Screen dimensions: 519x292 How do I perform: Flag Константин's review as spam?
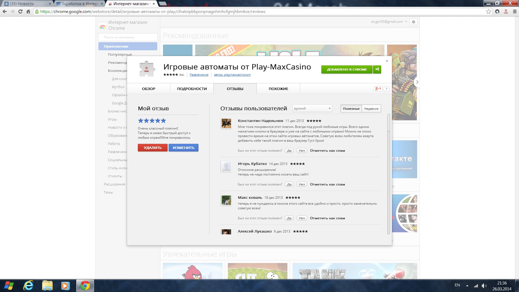click(327, 151)
